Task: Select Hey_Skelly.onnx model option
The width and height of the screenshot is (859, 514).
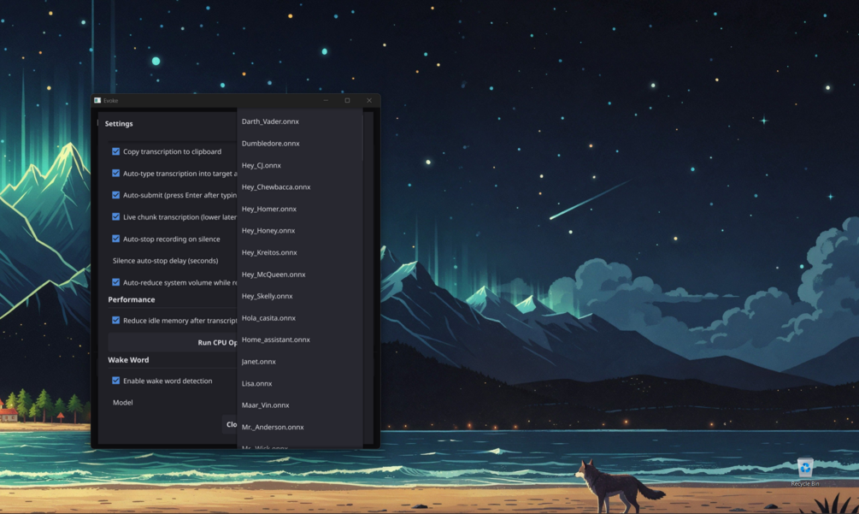Action: pos(300,296)
